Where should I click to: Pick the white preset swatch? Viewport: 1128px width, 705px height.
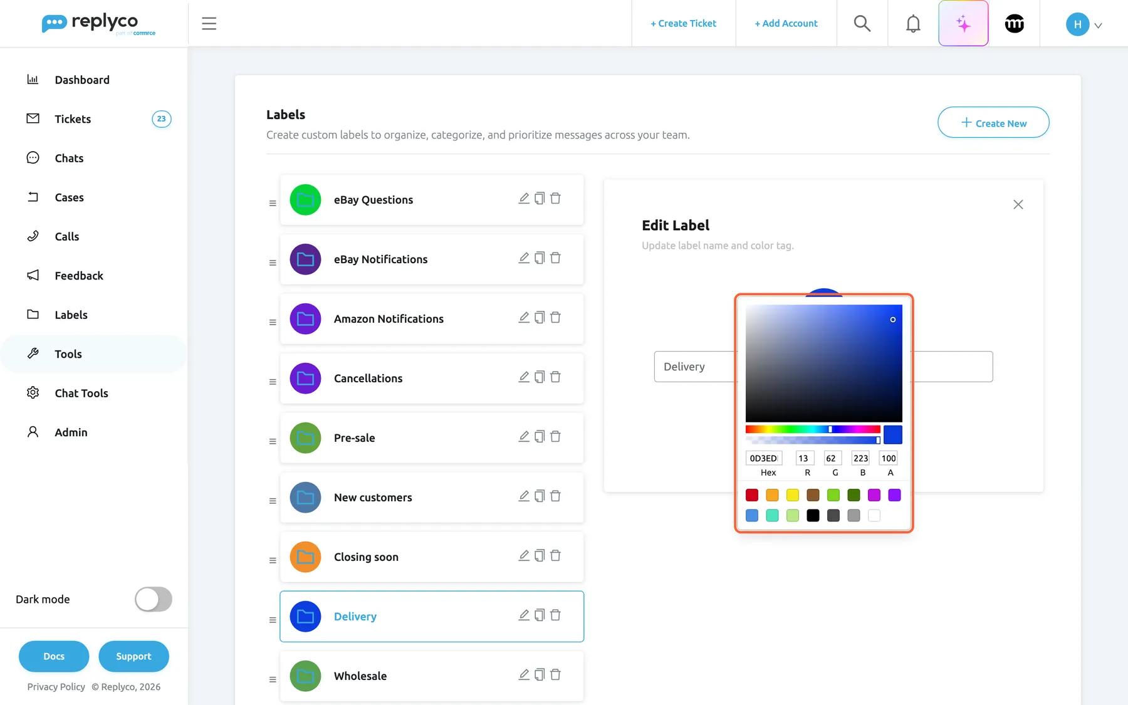[x=874, y=515]
